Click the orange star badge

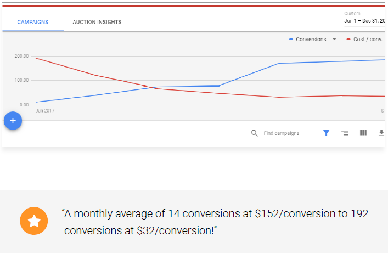[34, 221]
